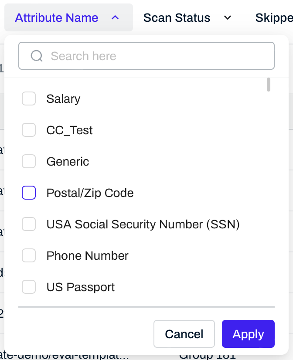Screen dimensions: 293x360
Task: Collapse the Attribute Name chevron
Action: pyautogui.click(x=115, y=18)
